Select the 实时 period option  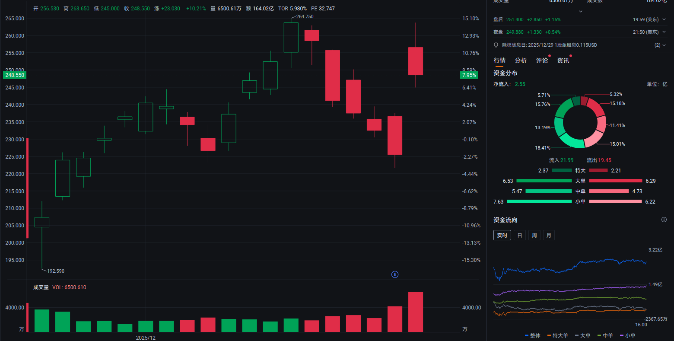coord(502,235)
